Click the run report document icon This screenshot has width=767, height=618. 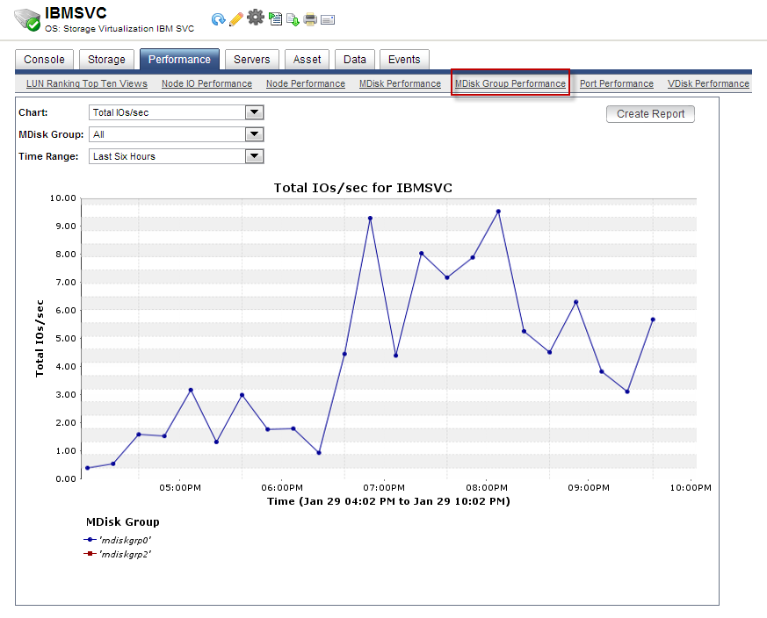tap(274, 18)
